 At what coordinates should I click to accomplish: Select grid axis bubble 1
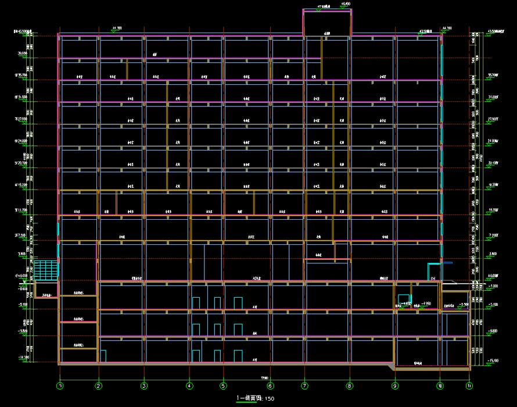[x=60, y=385]
